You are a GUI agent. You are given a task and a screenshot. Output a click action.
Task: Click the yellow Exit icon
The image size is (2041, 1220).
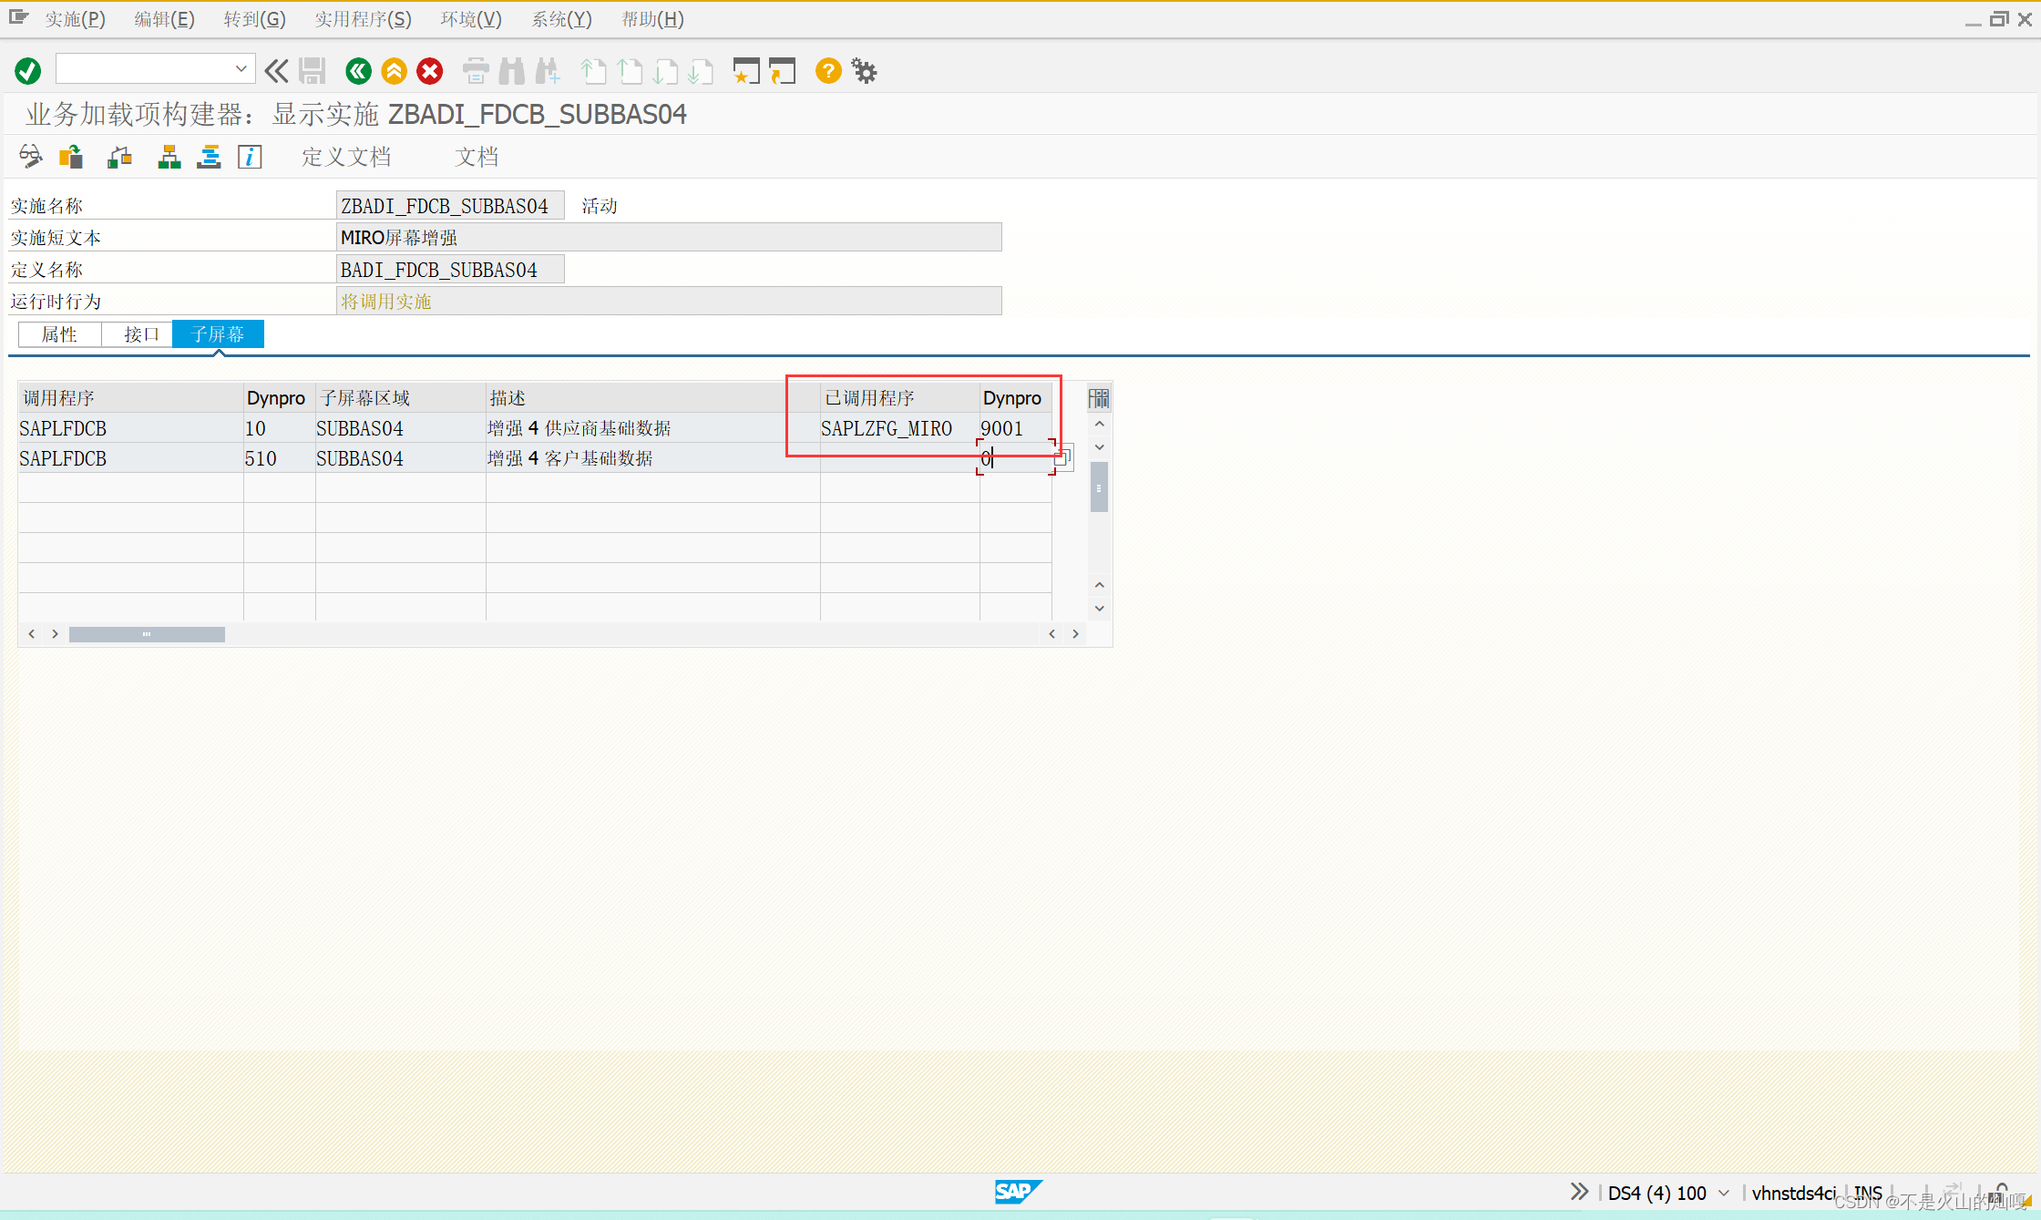click(394, 71)
